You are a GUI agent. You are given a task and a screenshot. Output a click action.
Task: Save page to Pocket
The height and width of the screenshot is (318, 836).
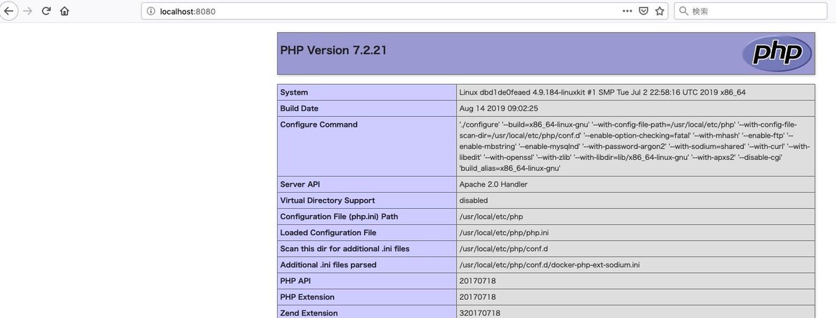(644, 11)
